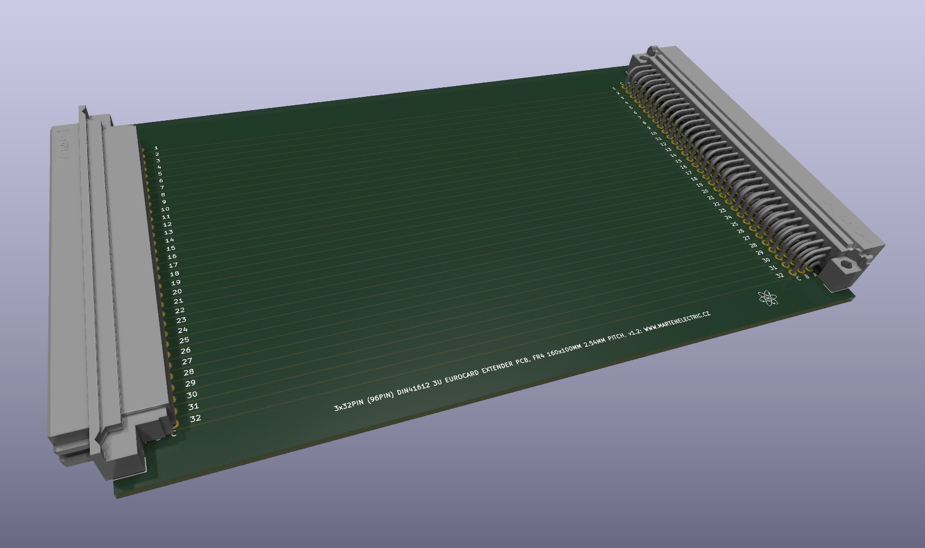Screen dimensions: 925x548
Task: Click pin label 1 near left connector
Action: click(156, 147)
